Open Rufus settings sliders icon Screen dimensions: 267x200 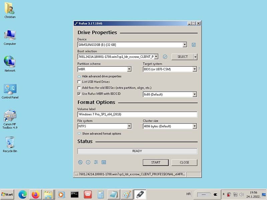pos(96,162)
